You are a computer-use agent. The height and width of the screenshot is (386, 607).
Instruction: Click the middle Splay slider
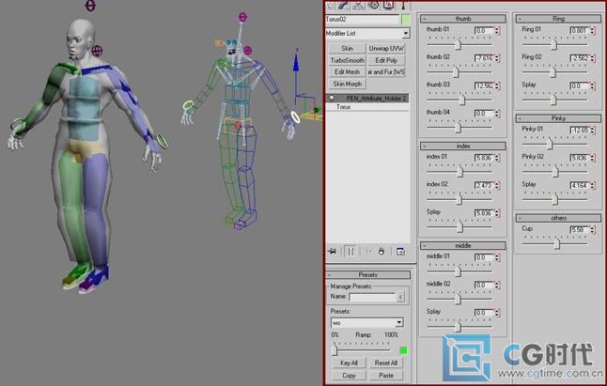pyautogui.click(x=458, y=326)
